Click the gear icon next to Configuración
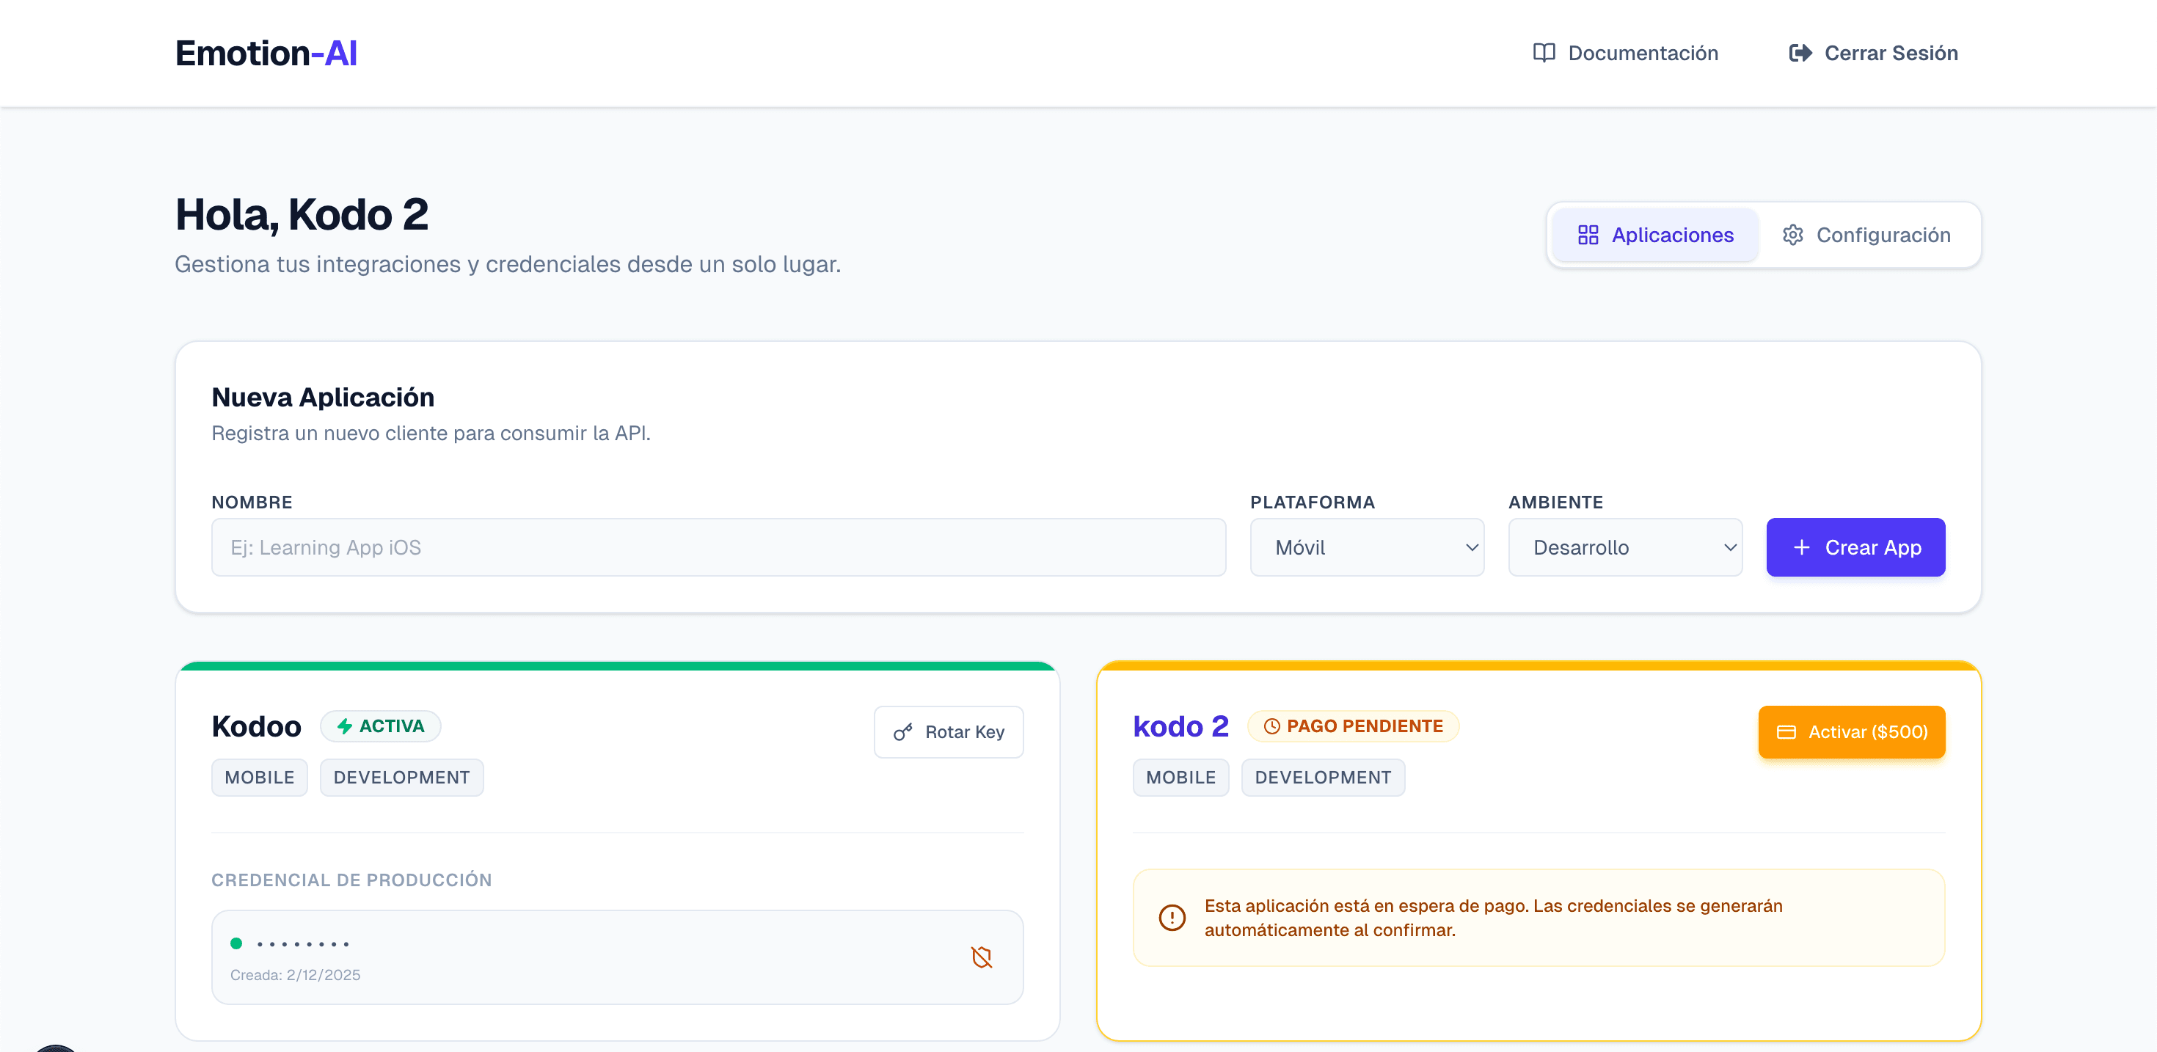 1793,235
